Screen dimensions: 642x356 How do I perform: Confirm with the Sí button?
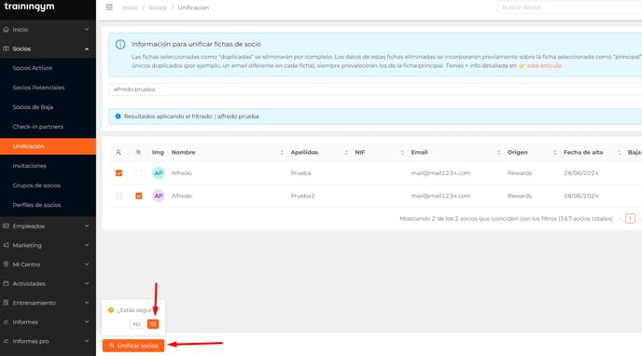(153, 324)
